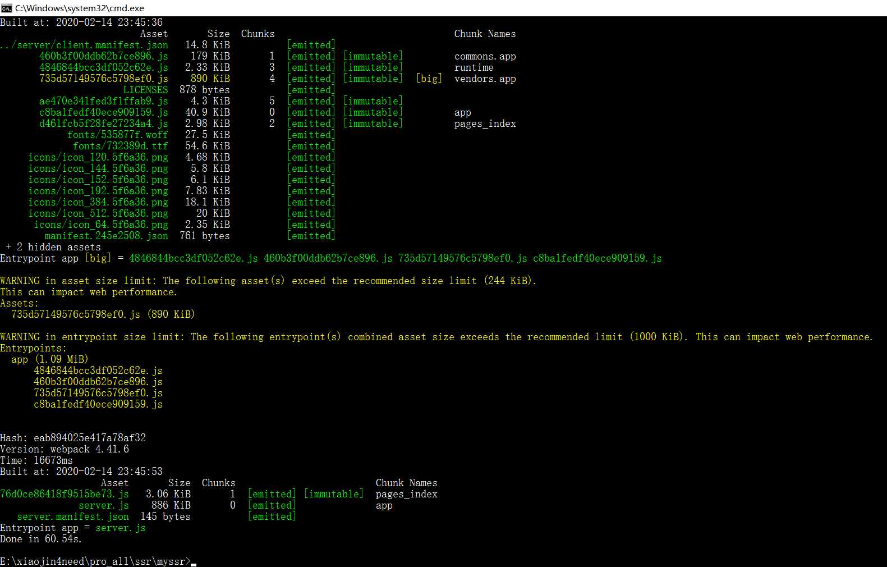Click the 886 KiB size value

click(171, 505)
